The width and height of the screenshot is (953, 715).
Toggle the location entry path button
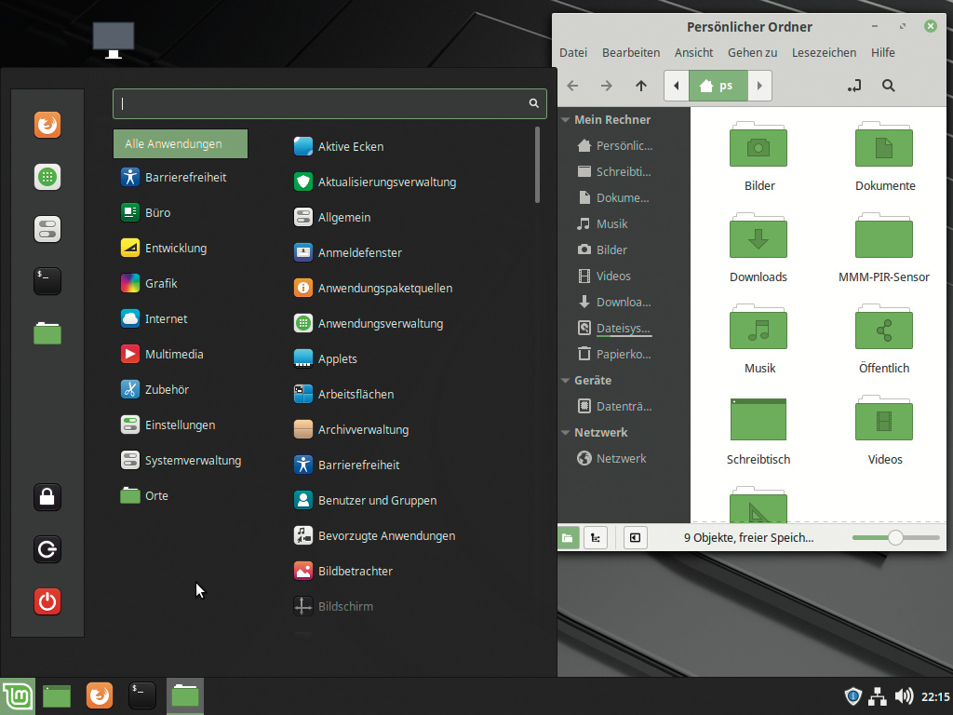pos(854,86)
